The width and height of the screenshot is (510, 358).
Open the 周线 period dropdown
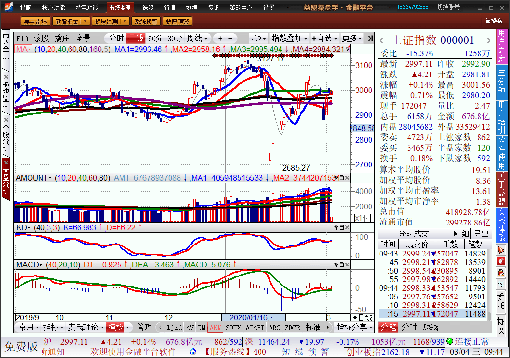click(x=197, y=39)
